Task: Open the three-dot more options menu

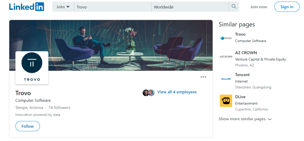Action: (203, 77)
